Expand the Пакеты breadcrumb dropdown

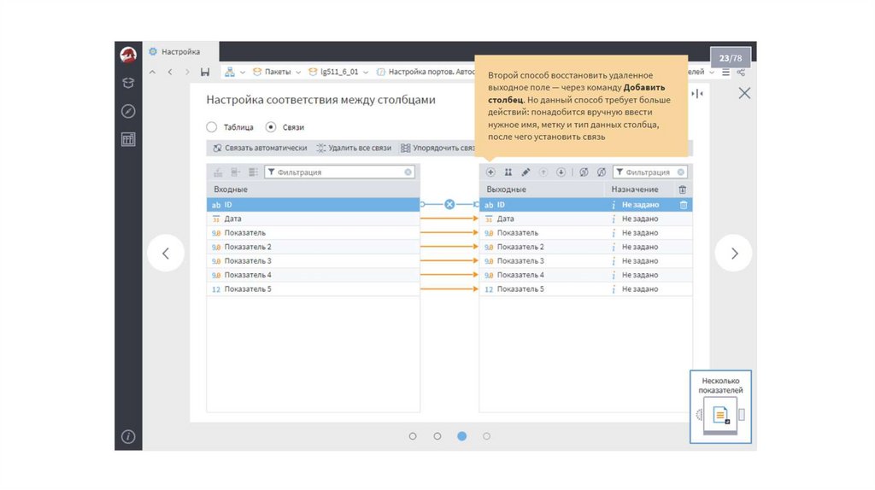tap(298, 72)
